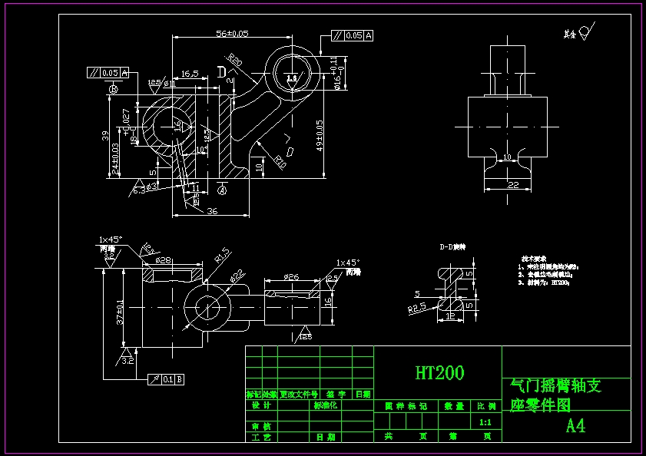Click the 气门摇臂轴支座零件图 drawing title
This screenshot has height=456, width=646.
pos(555,395)
